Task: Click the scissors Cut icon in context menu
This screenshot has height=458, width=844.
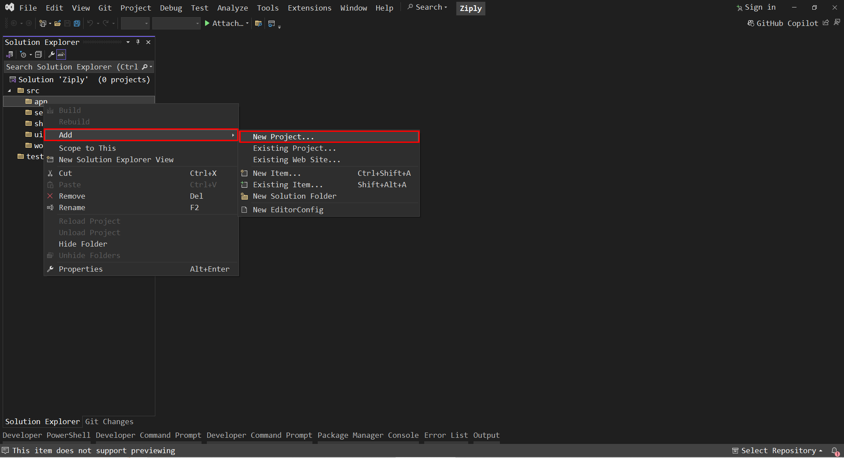Action: tap(50, 173)
